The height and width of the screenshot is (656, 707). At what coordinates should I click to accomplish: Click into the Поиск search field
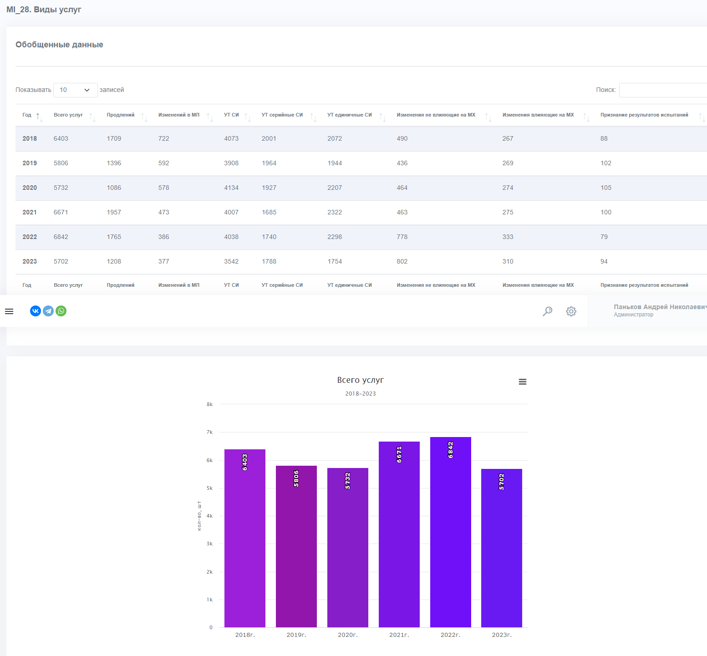(663, 90)
